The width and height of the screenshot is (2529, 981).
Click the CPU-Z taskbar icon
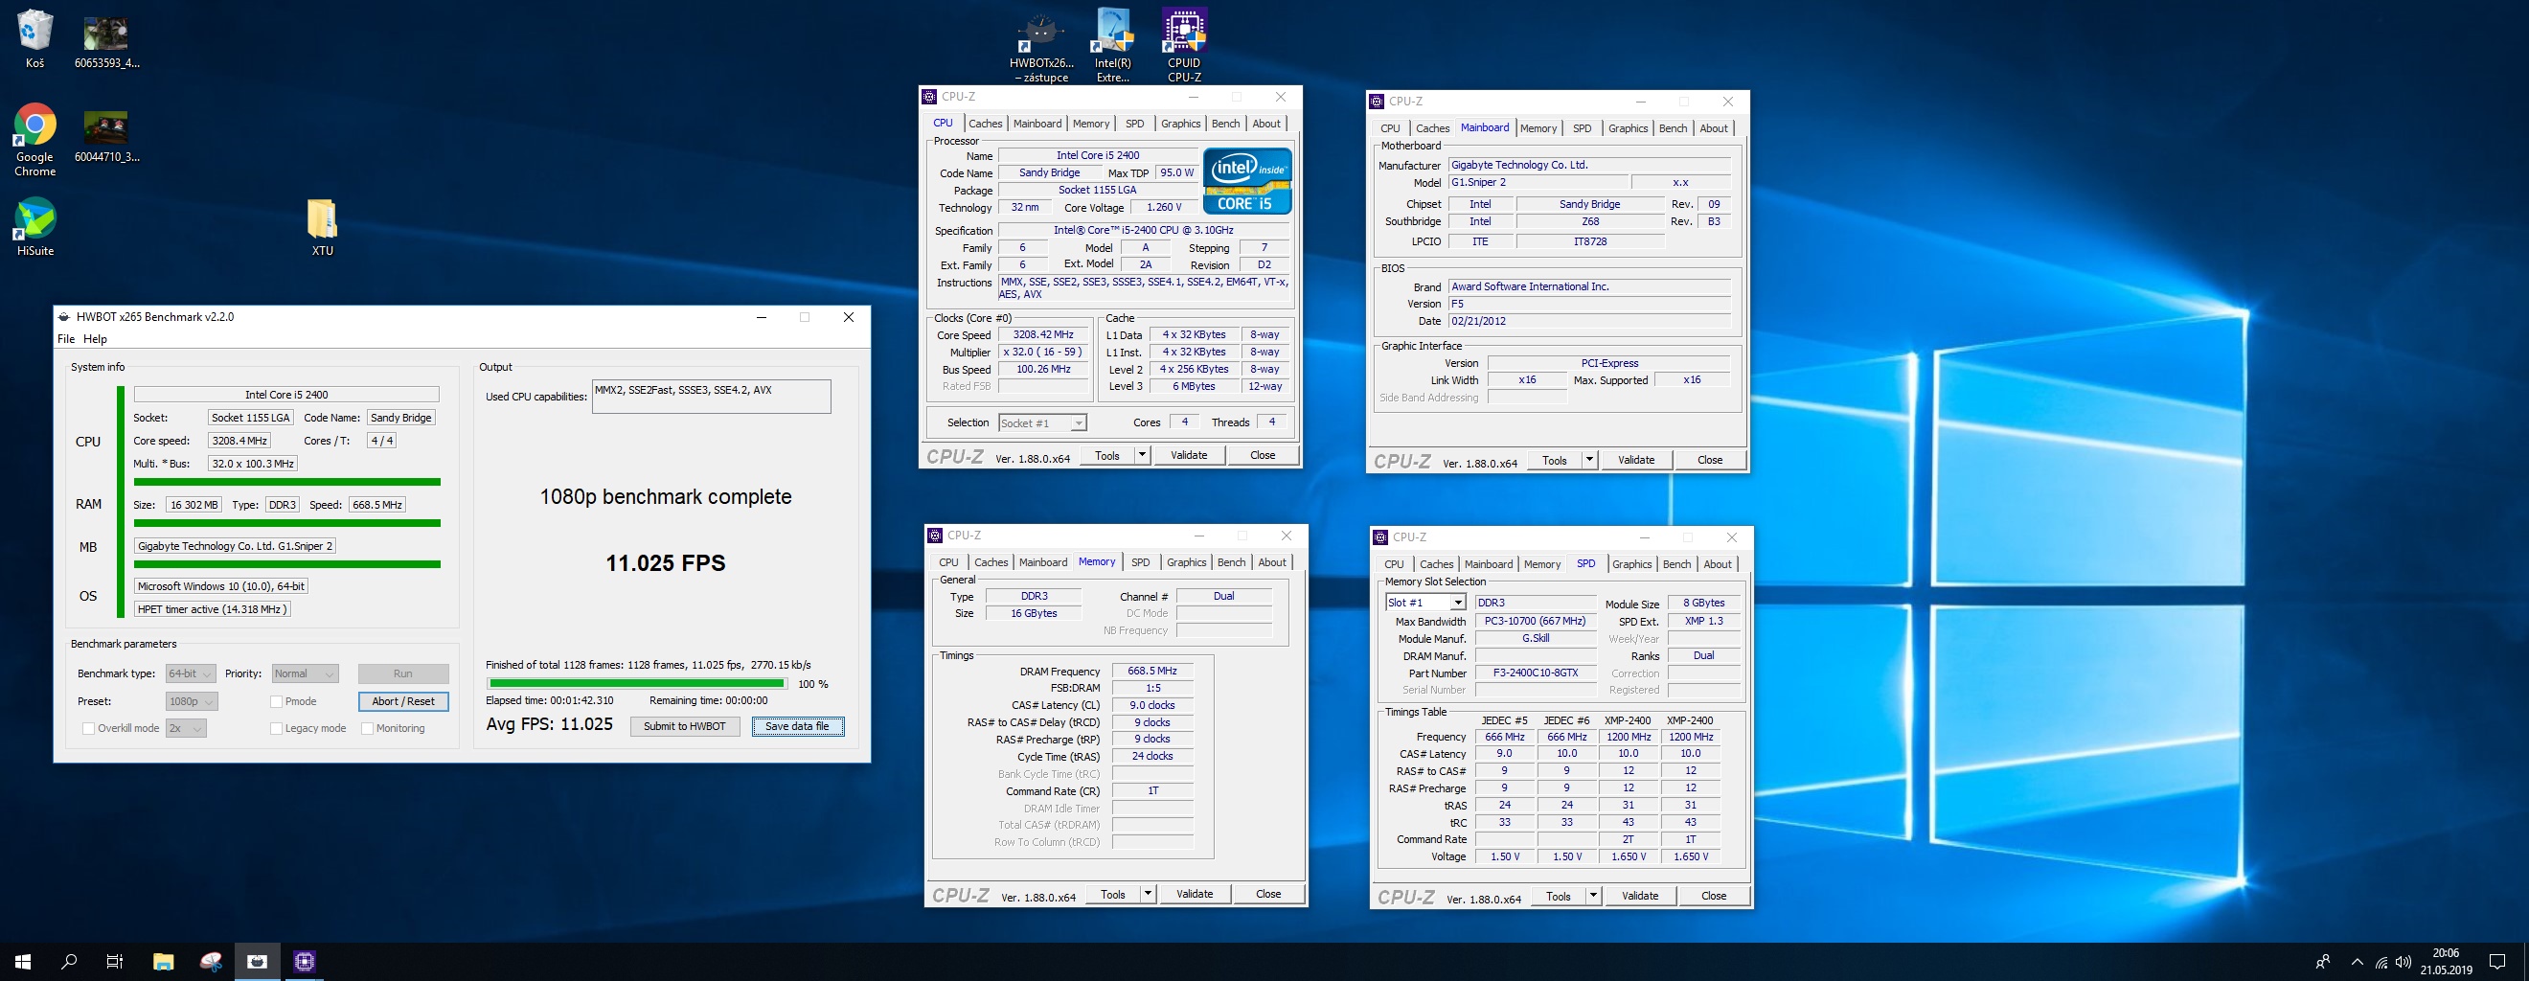305,961
